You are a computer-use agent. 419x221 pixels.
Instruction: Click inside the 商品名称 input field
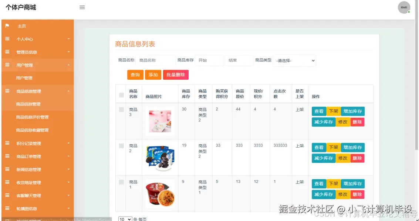pyautogui.click(x=155, y=60)
